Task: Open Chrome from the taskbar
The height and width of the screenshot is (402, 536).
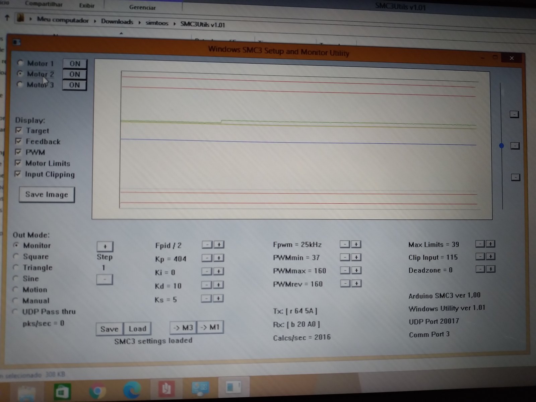Action: click(97, 391)
